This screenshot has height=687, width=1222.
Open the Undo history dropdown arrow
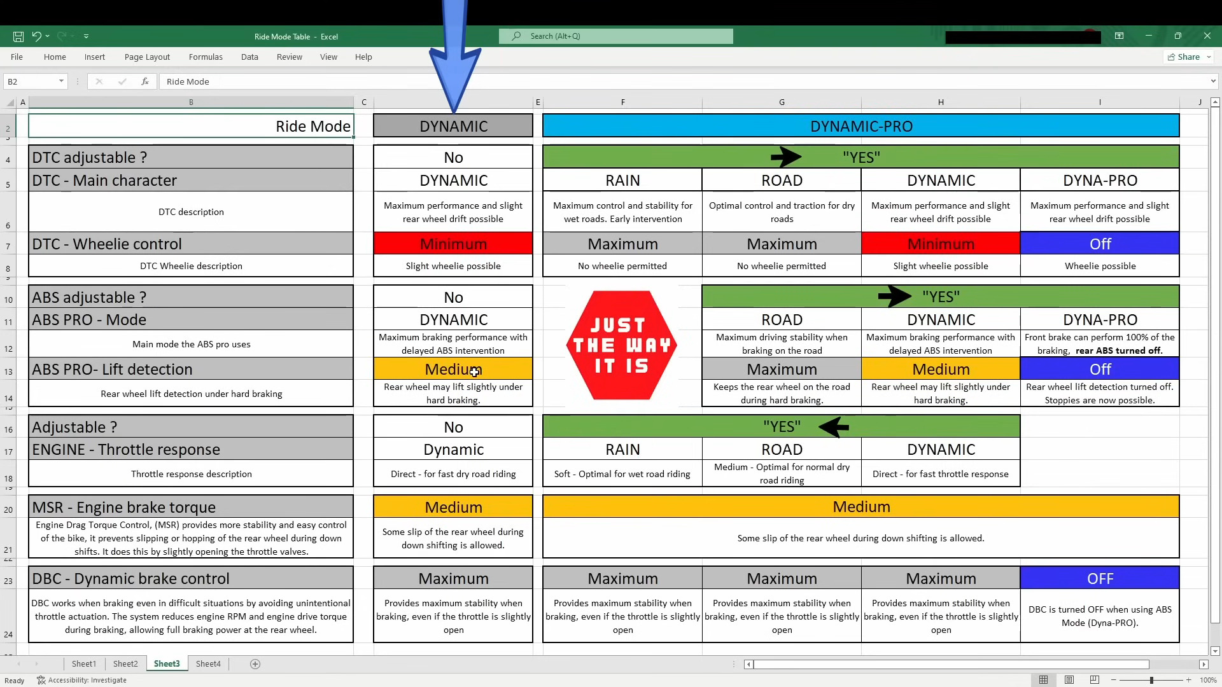coord(48,36)
